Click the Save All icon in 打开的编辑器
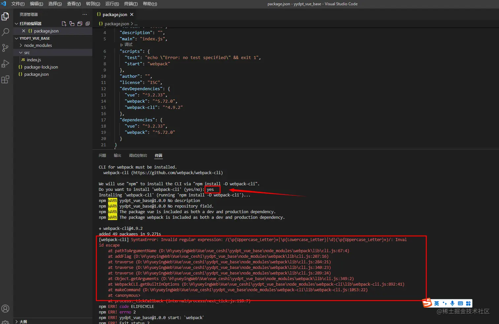Image resolution: width=499 pixels, height=324 pixels. click(80, 24)
